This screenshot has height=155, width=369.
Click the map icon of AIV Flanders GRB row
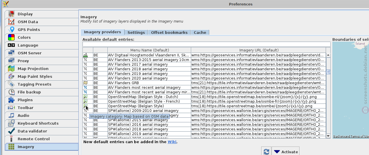point(85,83)
